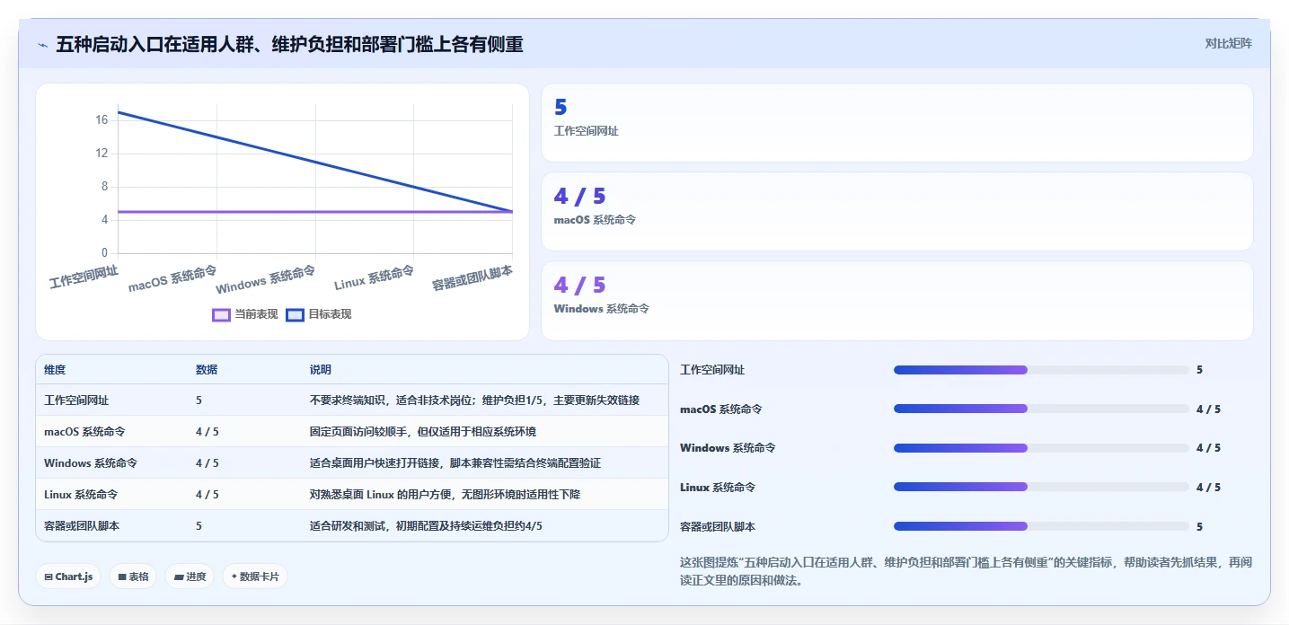Image resolution: width=1289 pixels, height=625 pixels.
Task: Click macOS 系统命令 label on chart x-axis
Action: [172, 278]
